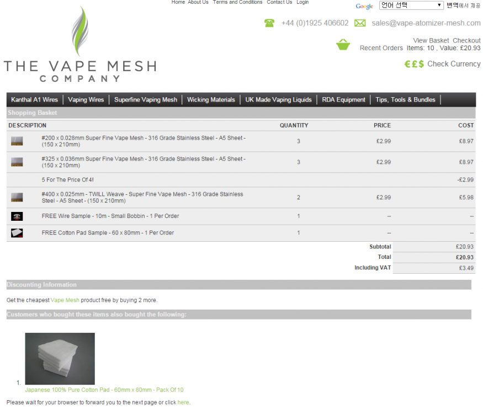Open the RDA Equipment menu
Viewport: 483px width, 409px height.
point(343,100)
